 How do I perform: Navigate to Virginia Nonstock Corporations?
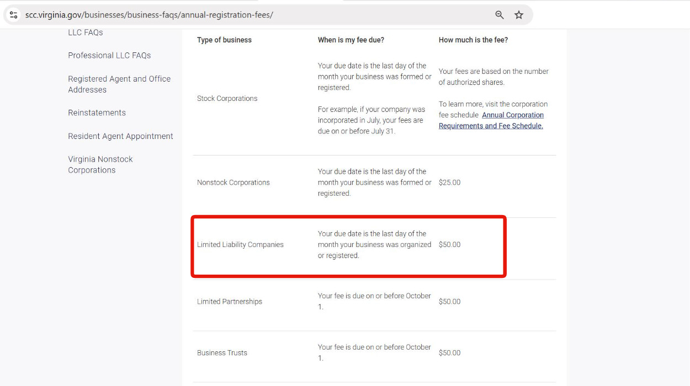[100, 164]
